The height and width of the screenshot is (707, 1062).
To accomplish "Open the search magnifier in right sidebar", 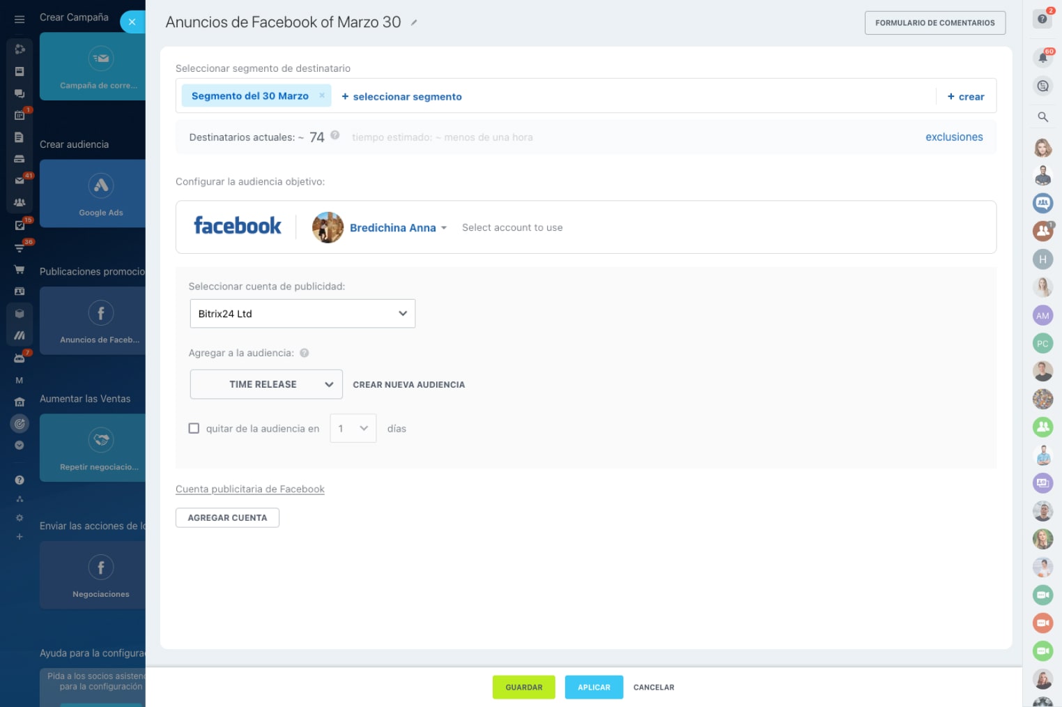I will click(1042, 117).
